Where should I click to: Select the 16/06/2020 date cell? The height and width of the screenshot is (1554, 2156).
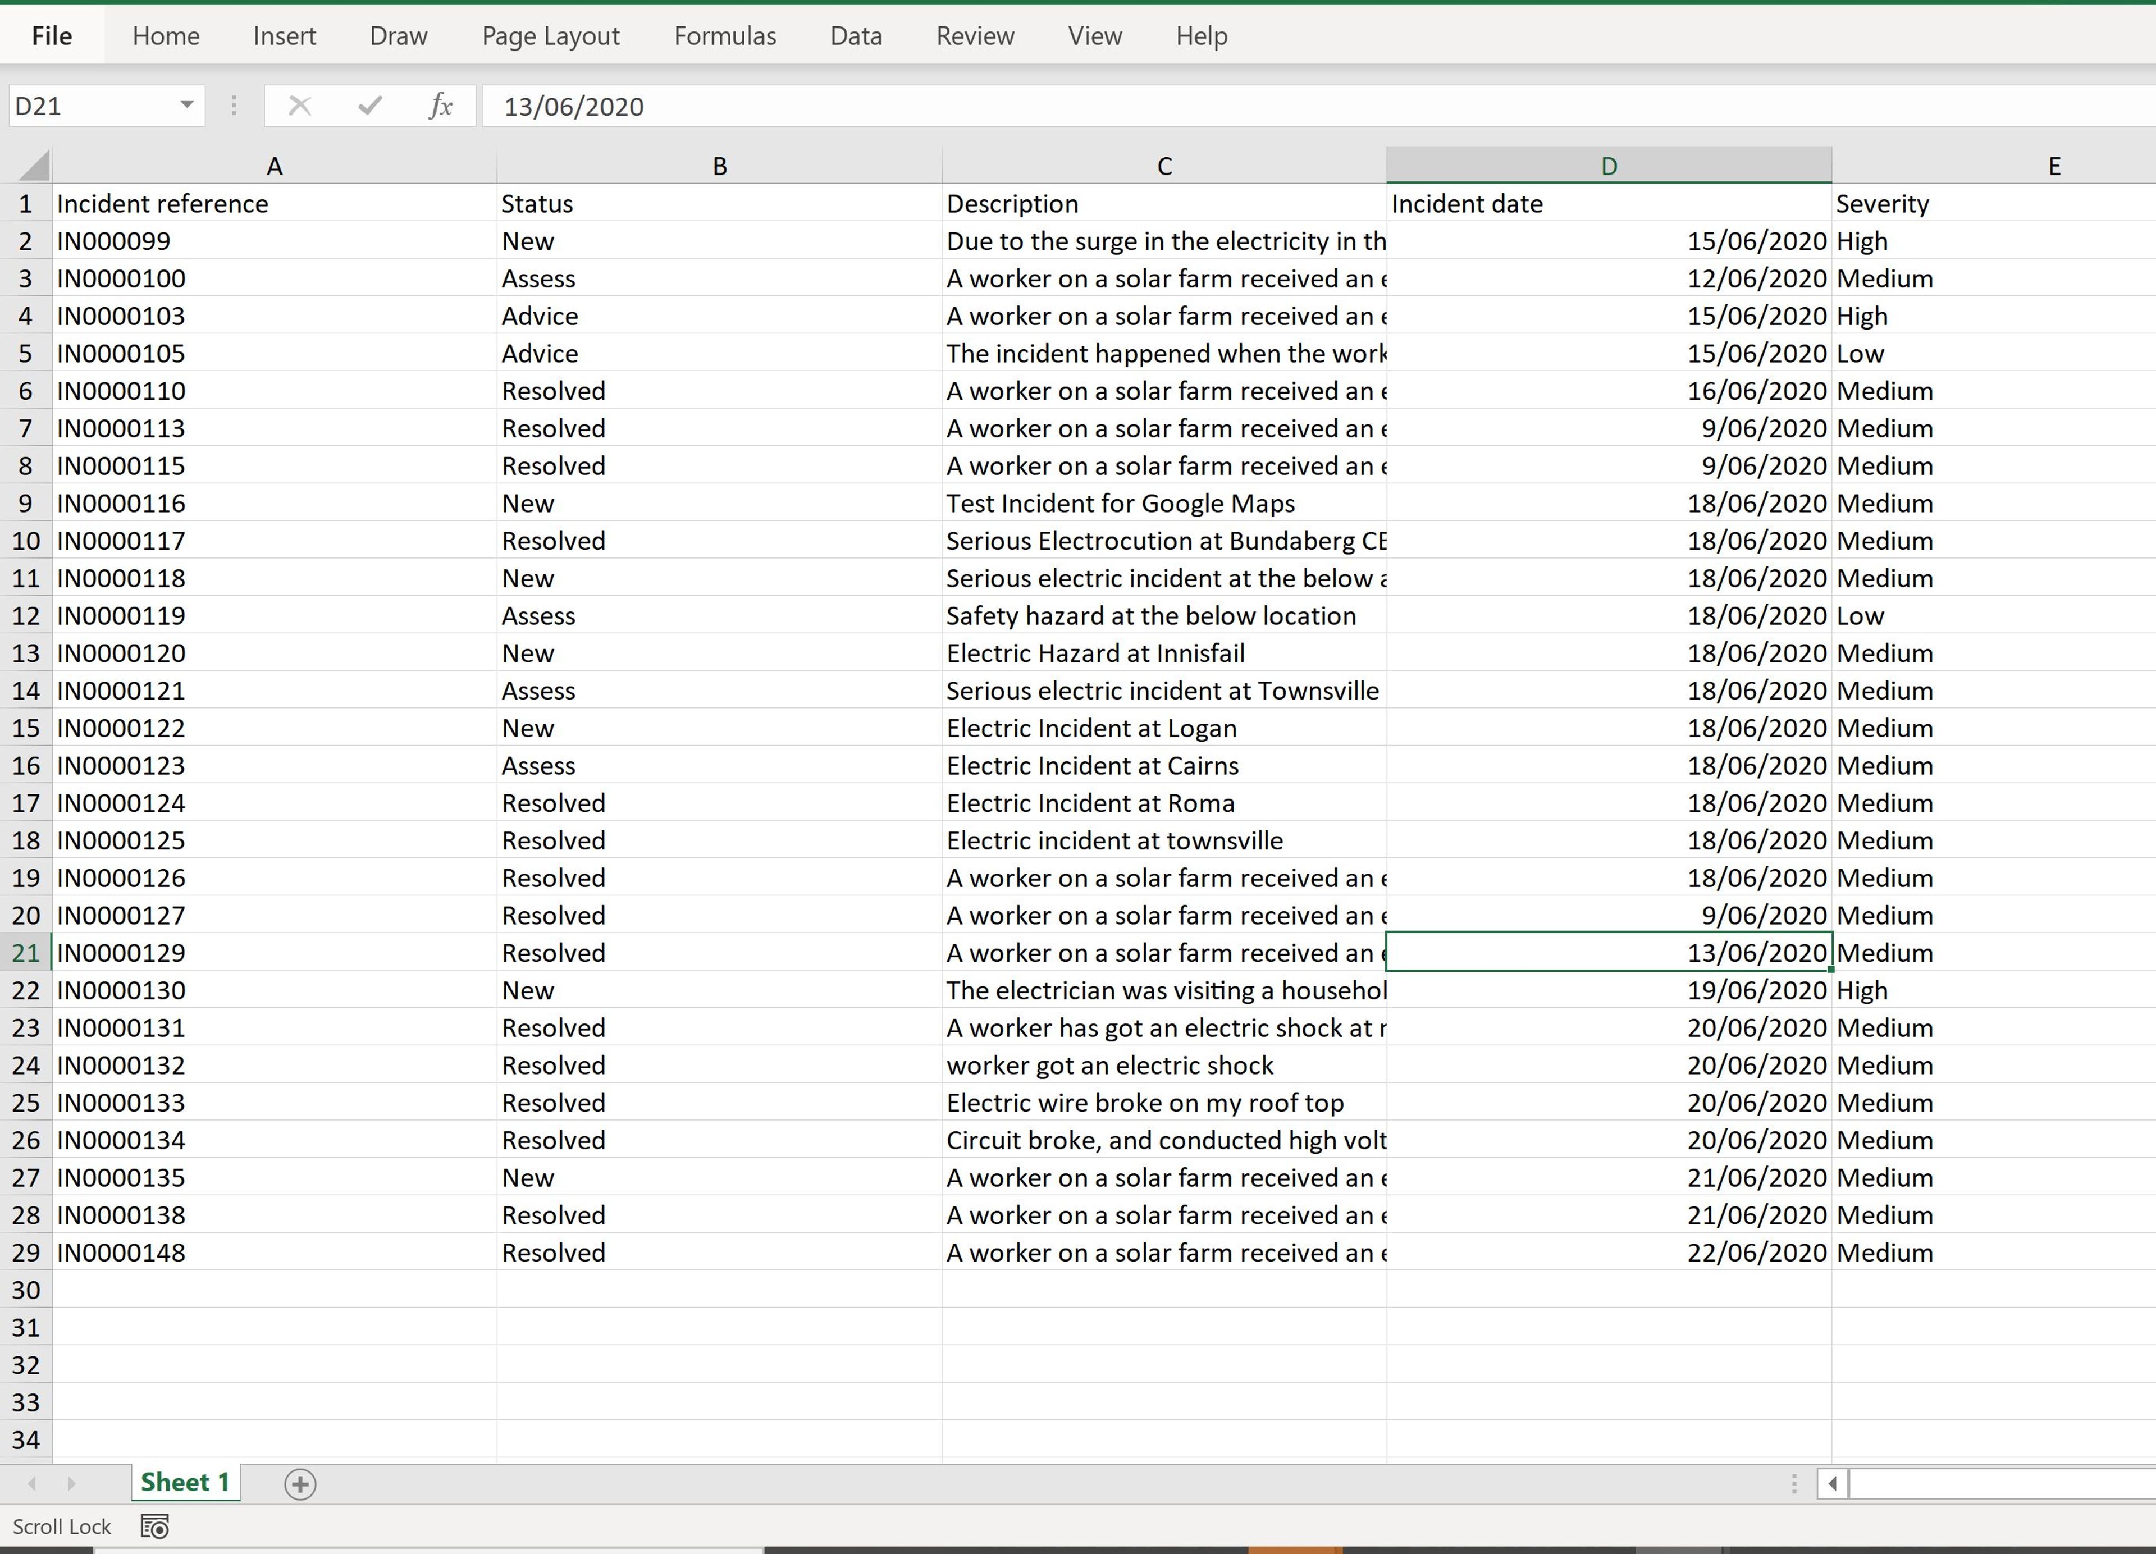(1609, 391)
